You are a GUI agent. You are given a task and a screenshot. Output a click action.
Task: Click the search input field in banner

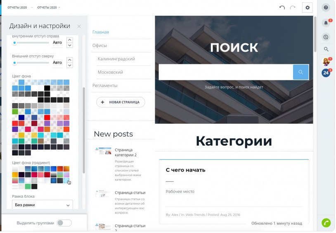coord(226,72)
